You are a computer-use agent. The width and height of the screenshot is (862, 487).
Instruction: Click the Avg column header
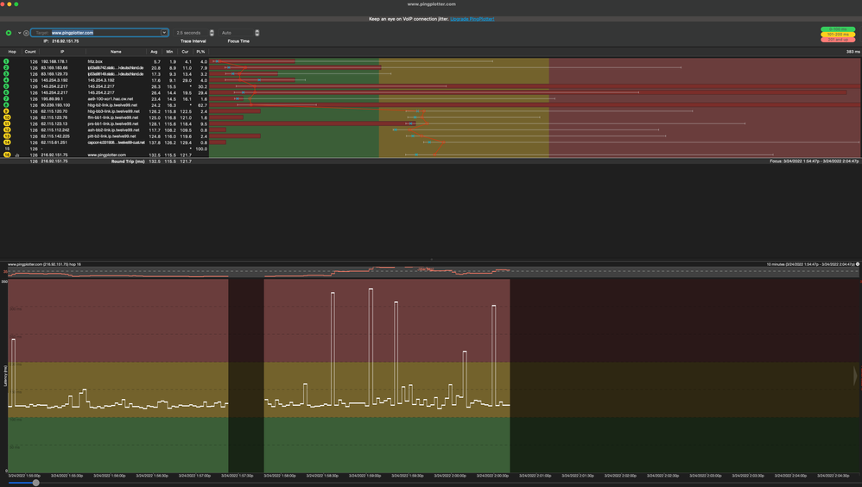(x=154, y=52)
